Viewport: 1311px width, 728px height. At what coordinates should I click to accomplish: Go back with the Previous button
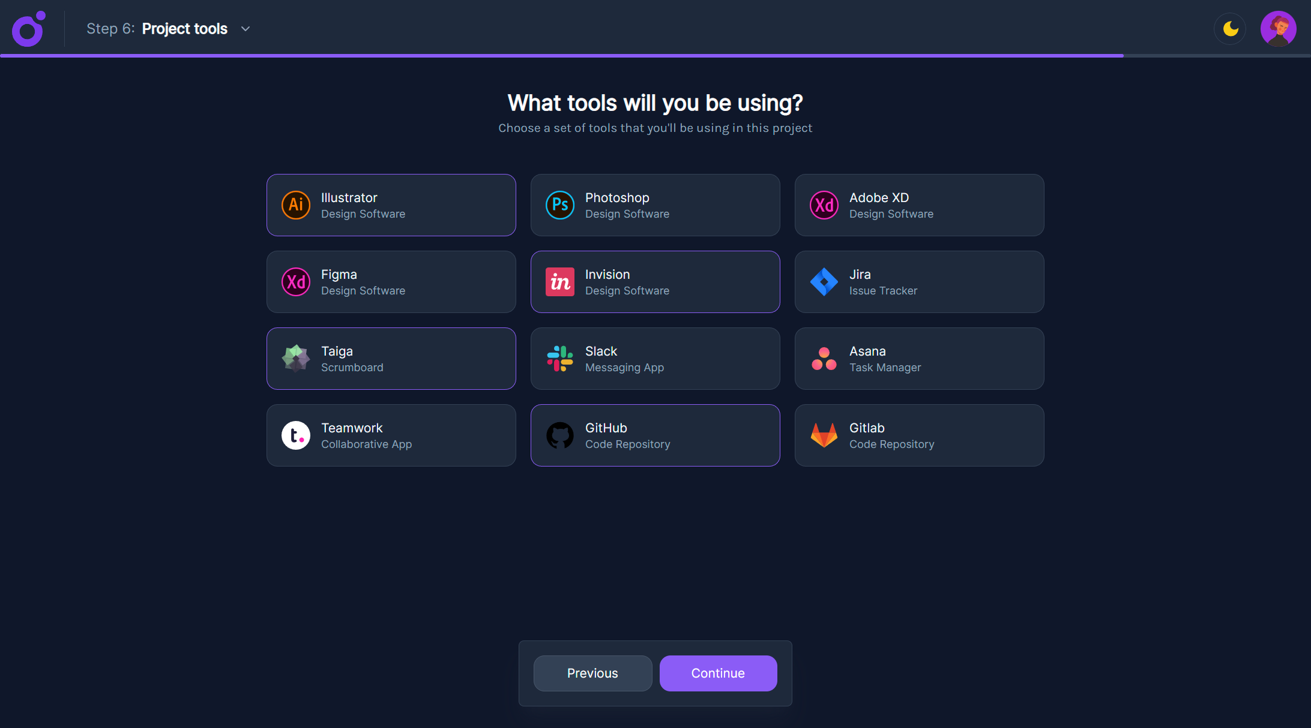tap(592, 673)
